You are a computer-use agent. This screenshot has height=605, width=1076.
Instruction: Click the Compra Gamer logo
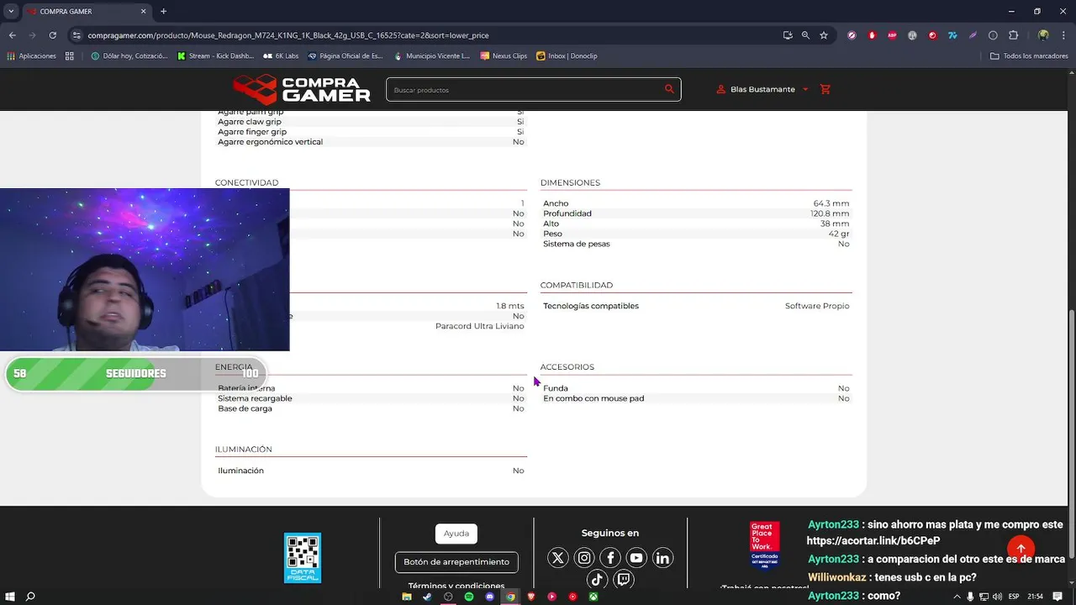tap(302, 89)
